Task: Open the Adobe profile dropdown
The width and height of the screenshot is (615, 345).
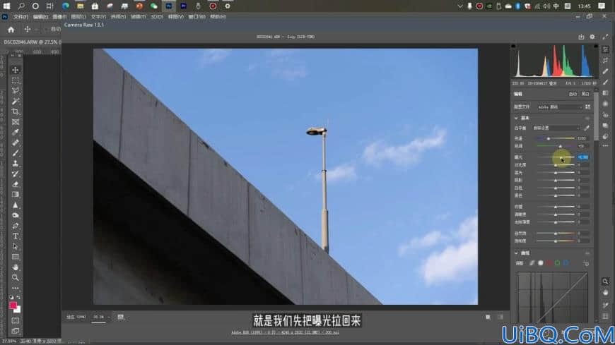Action: tap(559, 107)
